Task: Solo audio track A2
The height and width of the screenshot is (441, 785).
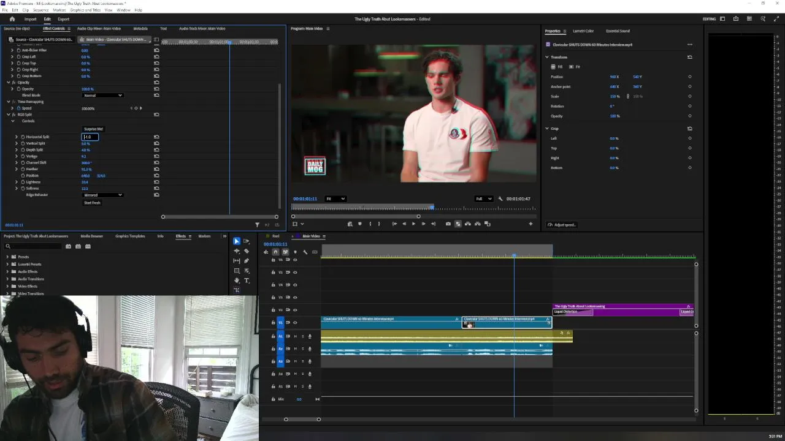Action: click(302, 349)
